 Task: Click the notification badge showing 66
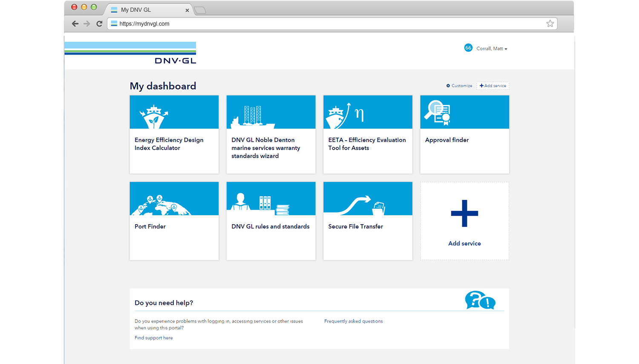(468, 48)
